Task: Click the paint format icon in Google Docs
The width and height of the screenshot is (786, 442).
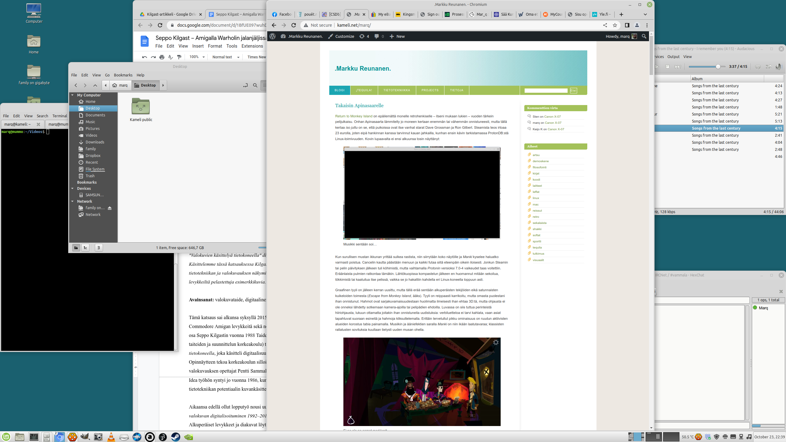Action: pos(179,57)
